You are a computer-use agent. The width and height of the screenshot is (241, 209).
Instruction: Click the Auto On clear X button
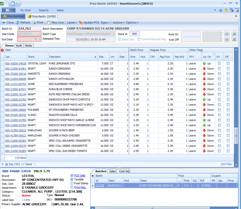[234, 34]
